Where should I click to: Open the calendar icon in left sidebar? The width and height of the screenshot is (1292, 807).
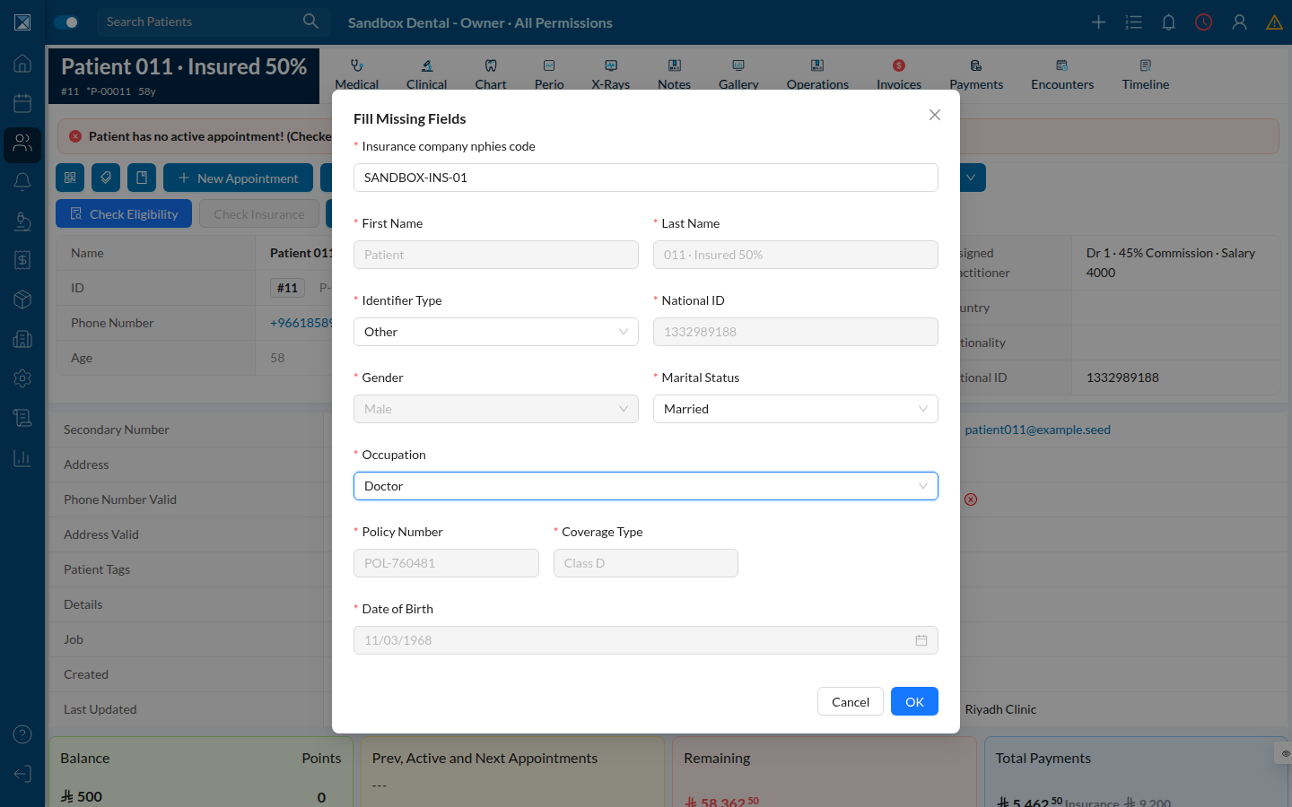[x=22, y=103]
